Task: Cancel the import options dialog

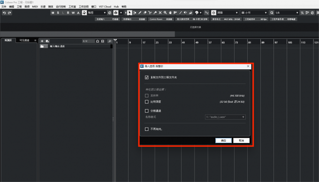Action: 241,141
